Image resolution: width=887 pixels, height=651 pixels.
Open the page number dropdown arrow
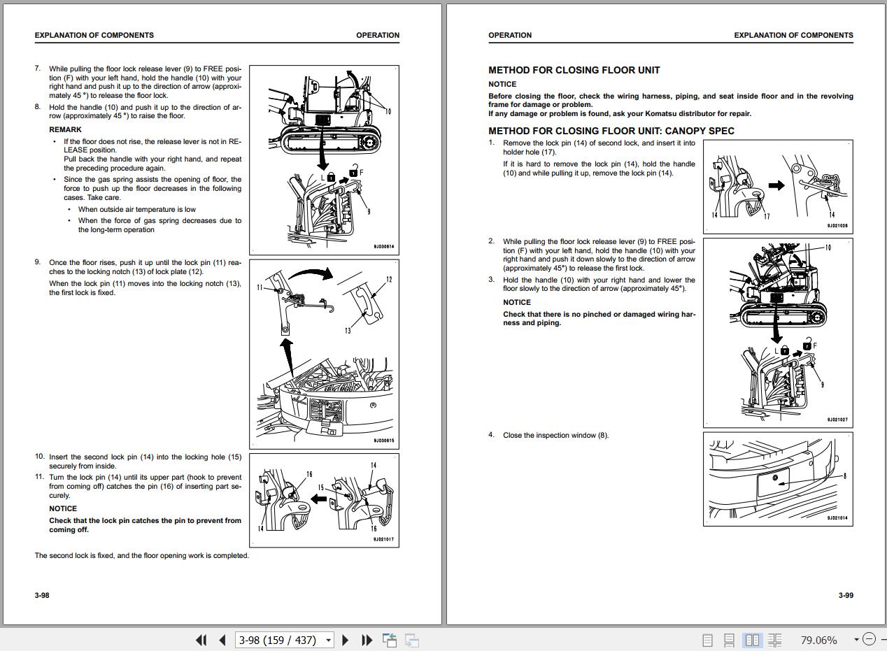(x=327, y=640)
